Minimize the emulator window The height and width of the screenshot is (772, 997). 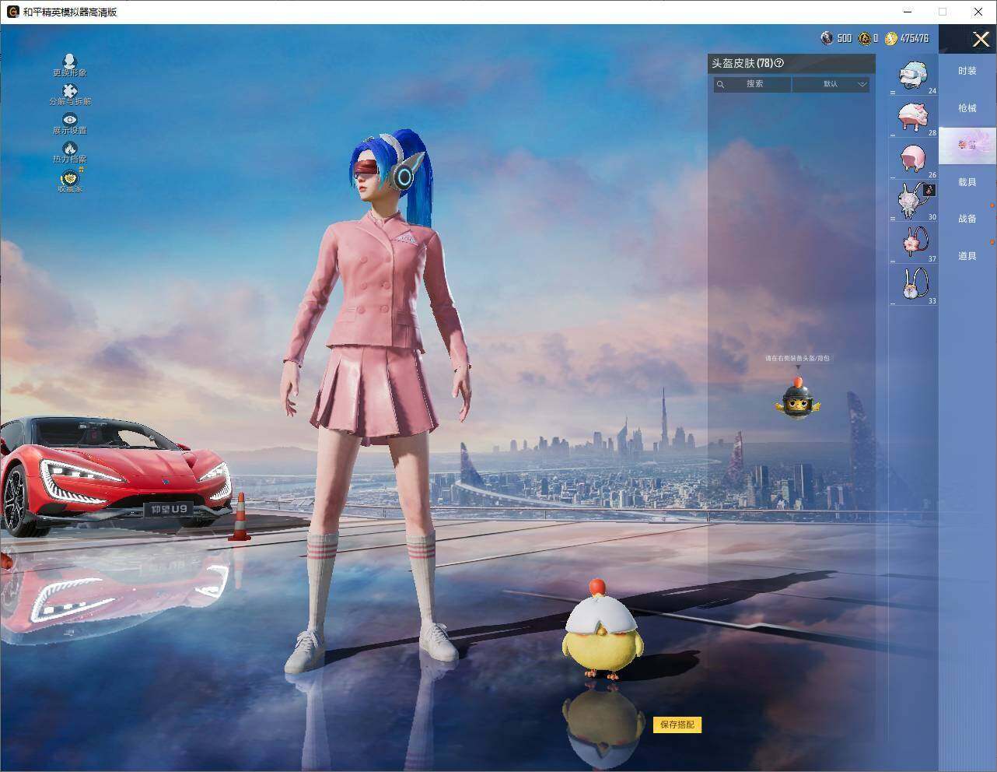(x=908, y=12)
